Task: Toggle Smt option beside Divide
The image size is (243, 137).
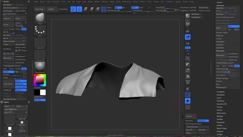Action: pyautogui.click(x=234, y=26)
